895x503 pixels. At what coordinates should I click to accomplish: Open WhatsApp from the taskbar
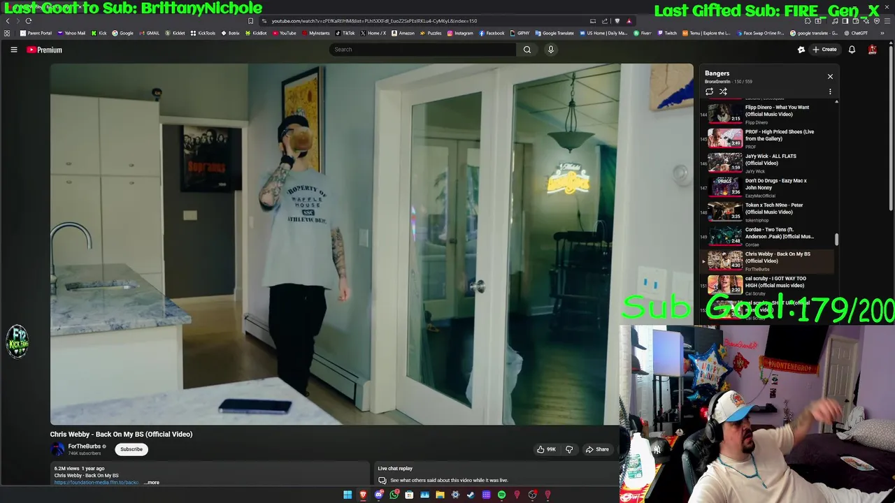tap(394, 495)
